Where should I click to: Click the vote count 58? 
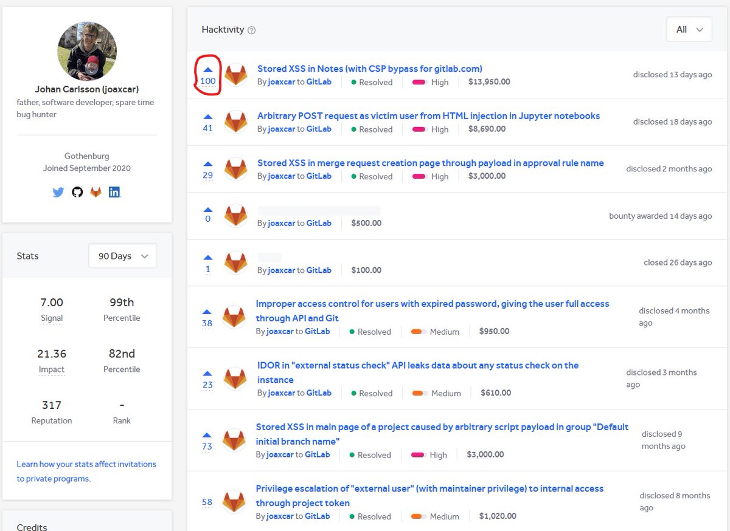coord(207,502)
